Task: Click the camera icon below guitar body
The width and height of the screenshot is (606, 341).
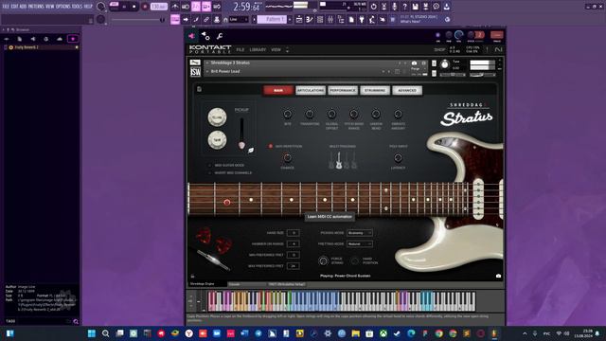Action: [x=498, y=276]
